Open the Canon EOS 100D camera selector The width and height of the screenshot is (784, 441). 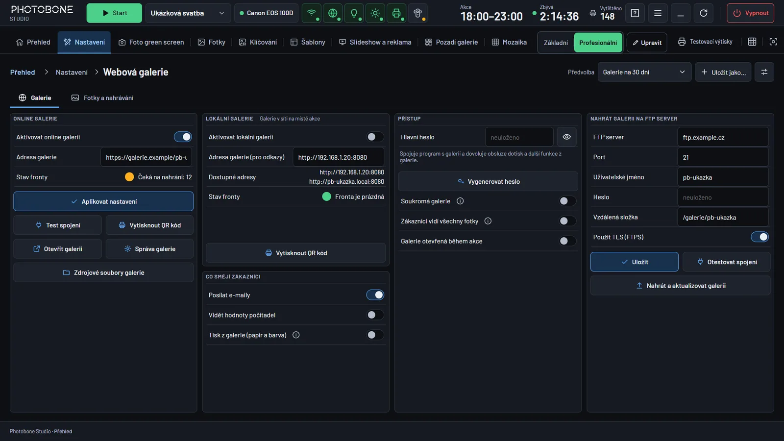[x=266, y=13]
